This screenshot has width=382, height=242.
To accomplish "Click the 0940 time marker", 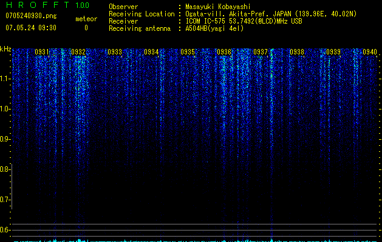I will (370, 51).
